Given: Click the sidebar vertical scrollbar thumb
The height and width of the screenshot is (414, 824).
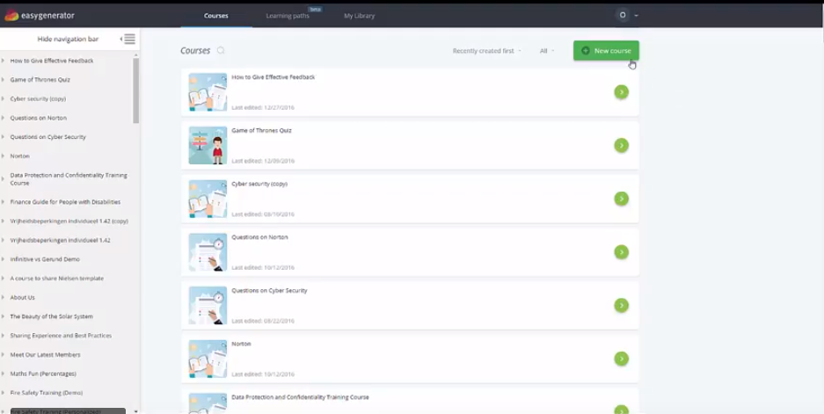Looking at the screenshot, I should click(136, 91).
